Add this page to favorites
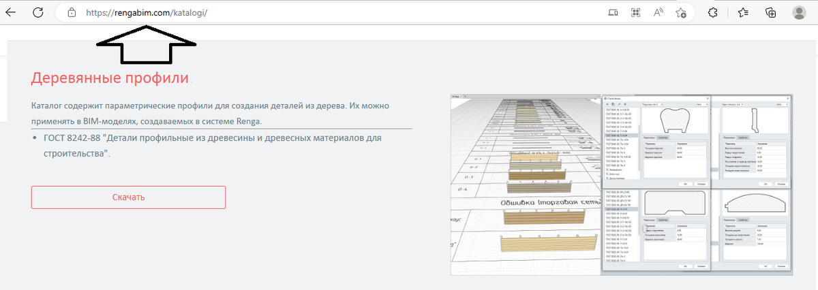Image resolution: width=818 pixels, height=290 pixels. click(680, 12)
